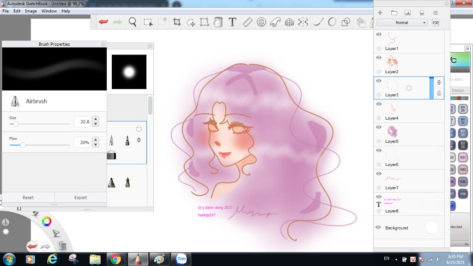The image size is (473, 266).
Task: Toggle visibility of Layer6
Action: tap(379, 151)
